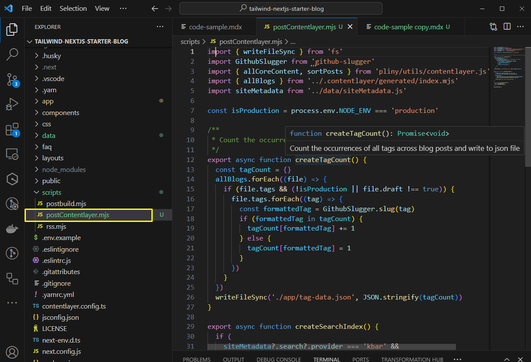Open the Search view in activity bar
531x362 pixels.
pyautogui.click(x=12, y=54)
